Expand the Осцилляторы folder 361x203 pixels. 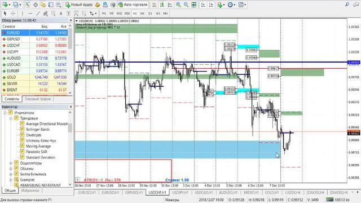[11, 163]
